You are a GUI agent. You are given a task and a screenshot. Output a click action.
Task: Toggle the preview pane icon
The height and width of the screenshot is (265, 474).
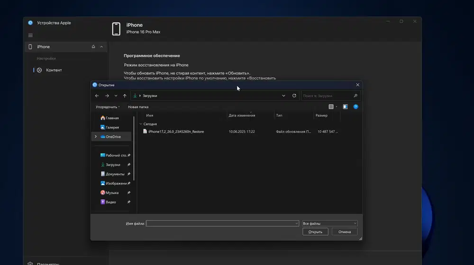click(345, 106)
